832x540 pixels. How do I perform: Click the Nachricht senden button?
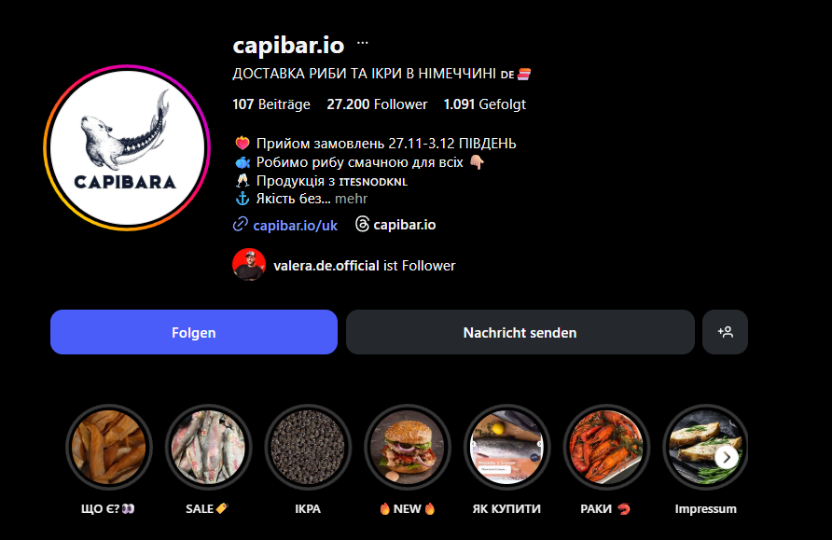pyautogui.click(x=520, y=332)
